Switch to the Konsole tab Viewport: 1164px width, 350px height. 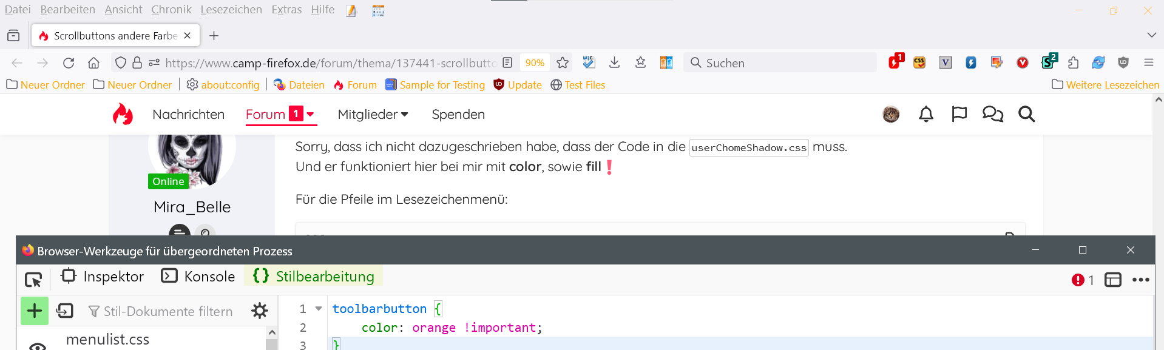coord(198,277)
